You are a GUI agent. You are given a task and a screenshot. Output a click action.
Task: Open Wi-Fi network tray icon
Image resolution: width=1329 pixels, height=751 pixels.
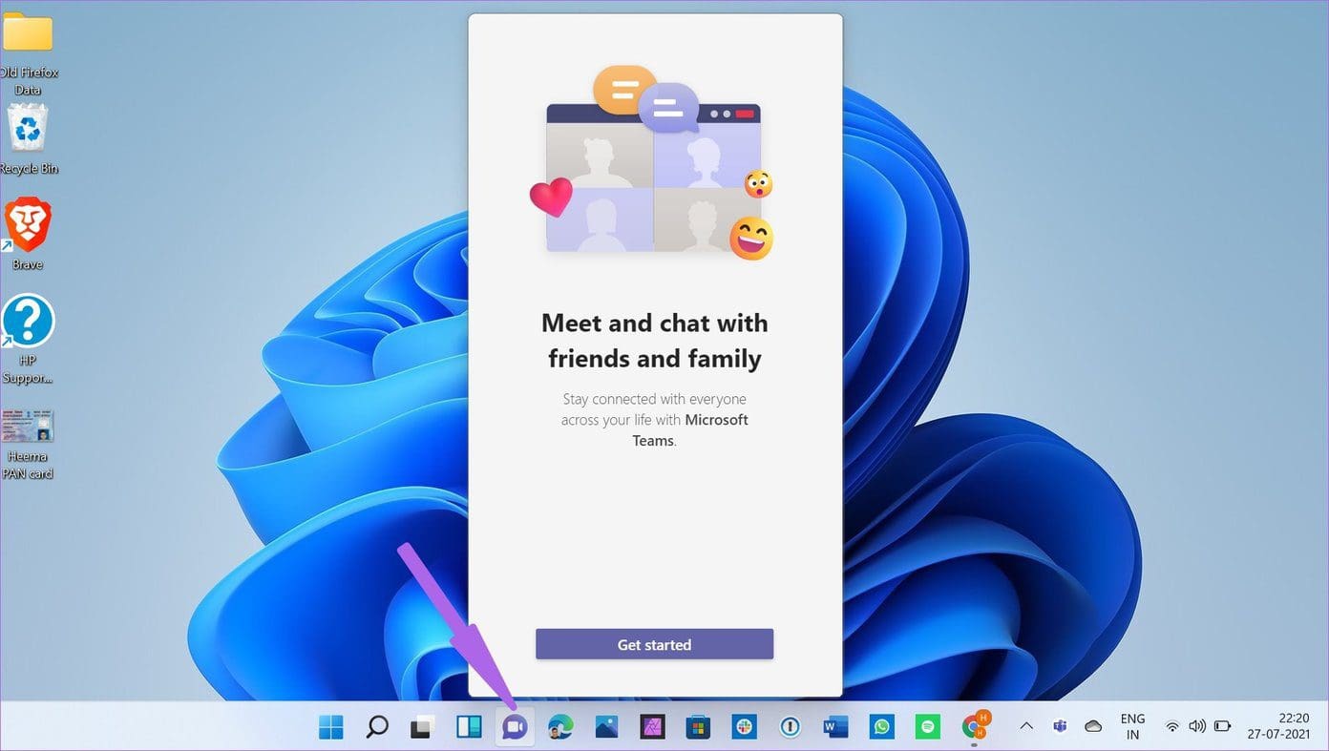point(1172,727)
